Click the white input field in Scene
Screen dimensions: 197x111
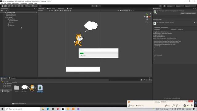point(83,69)
